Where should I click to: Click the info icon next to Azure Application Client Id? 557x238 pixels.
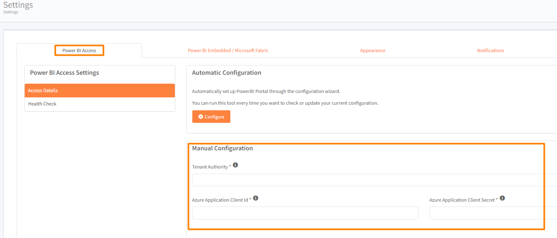(x=255, y=198)
